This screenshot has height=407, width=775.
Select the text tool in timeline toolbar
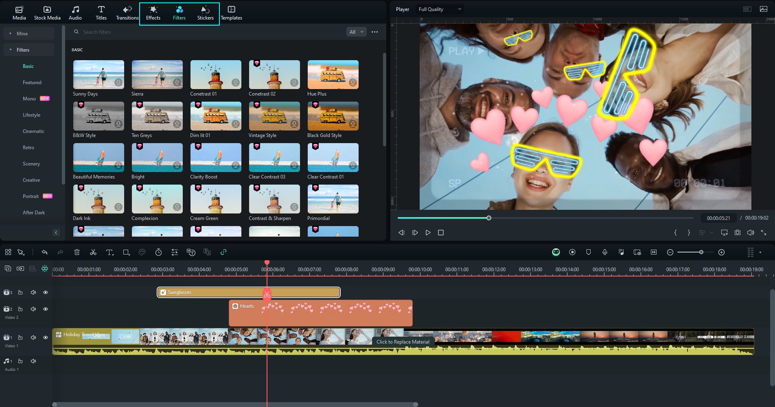point(110,252)
